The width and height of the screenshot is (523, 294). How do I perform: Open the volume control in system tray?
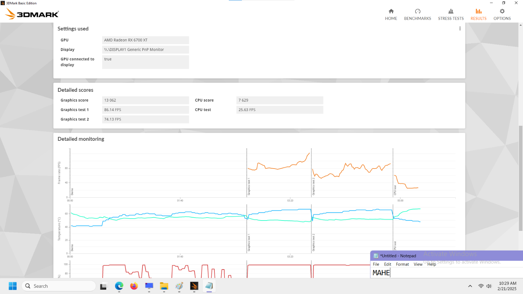[489, 286]
